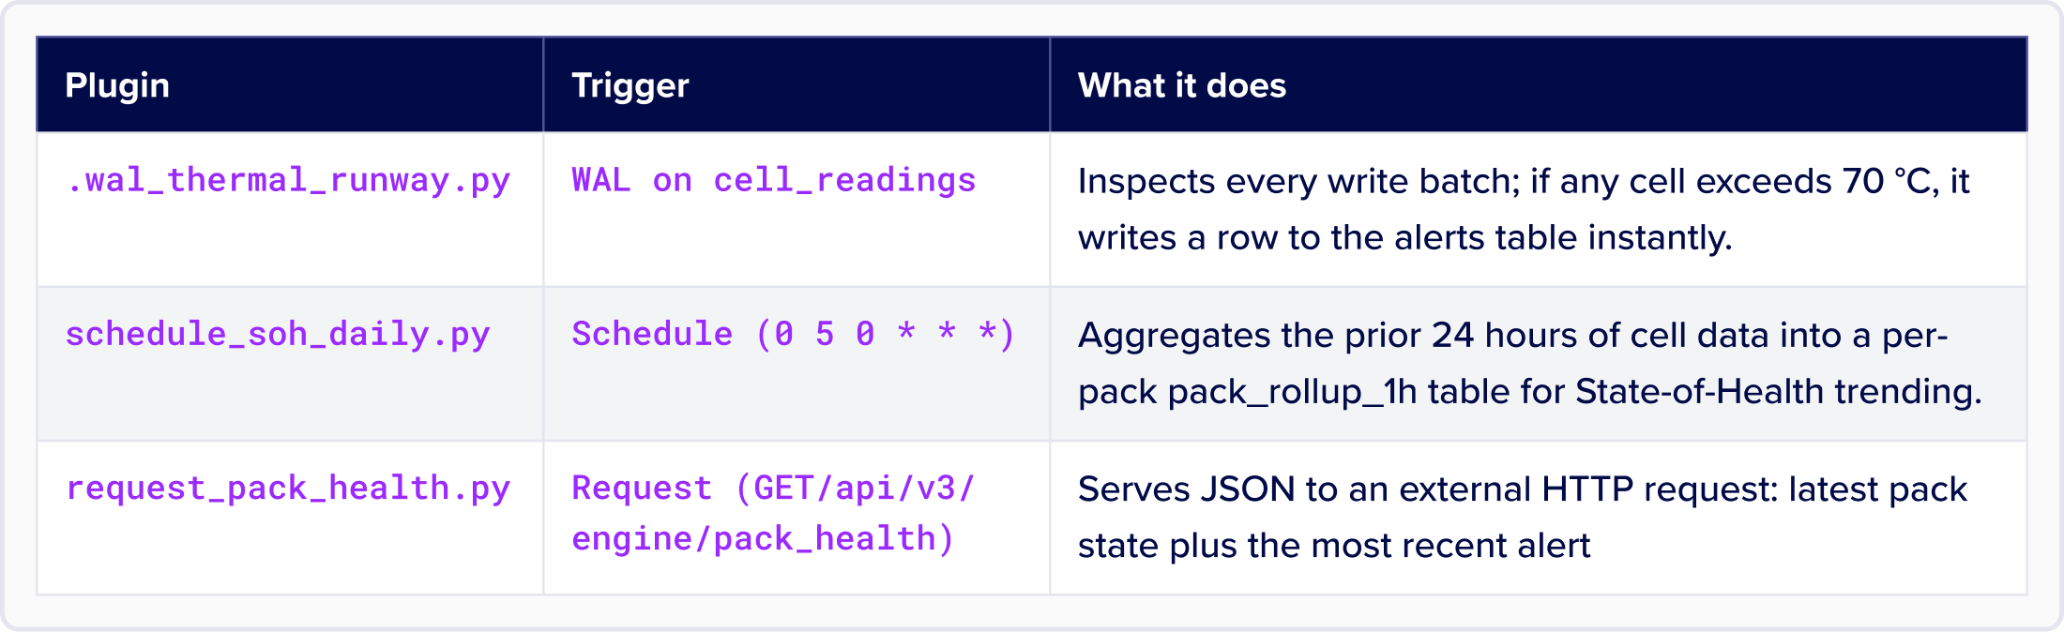Image resolution: width=2064 pixels, height=632 pixels.
Task: Click the text writes a row to alerts table
Action: click(1404, 237)
